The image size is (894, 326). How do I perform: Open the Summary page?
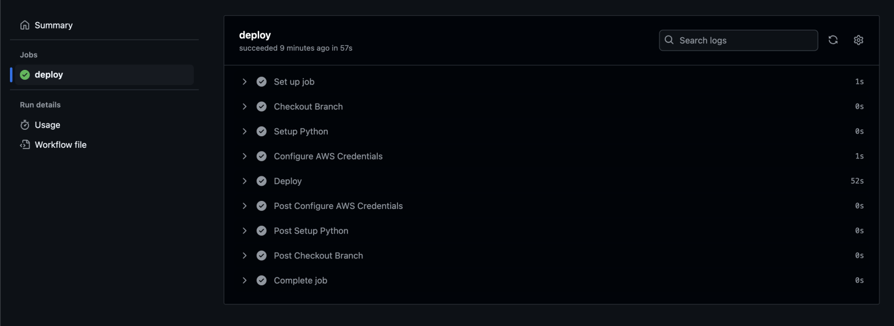coord(54,25)
